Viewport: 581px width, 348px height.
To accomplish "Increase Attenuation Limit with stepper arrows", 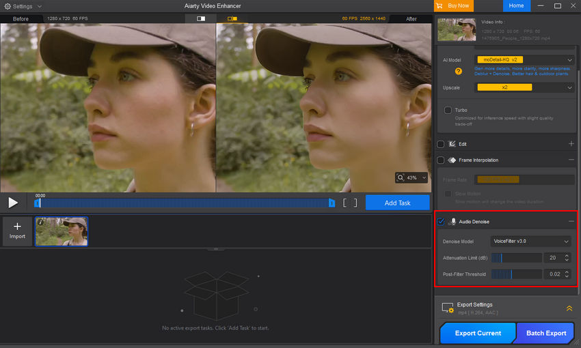I will pyautogui.click(x=567, y=255).
